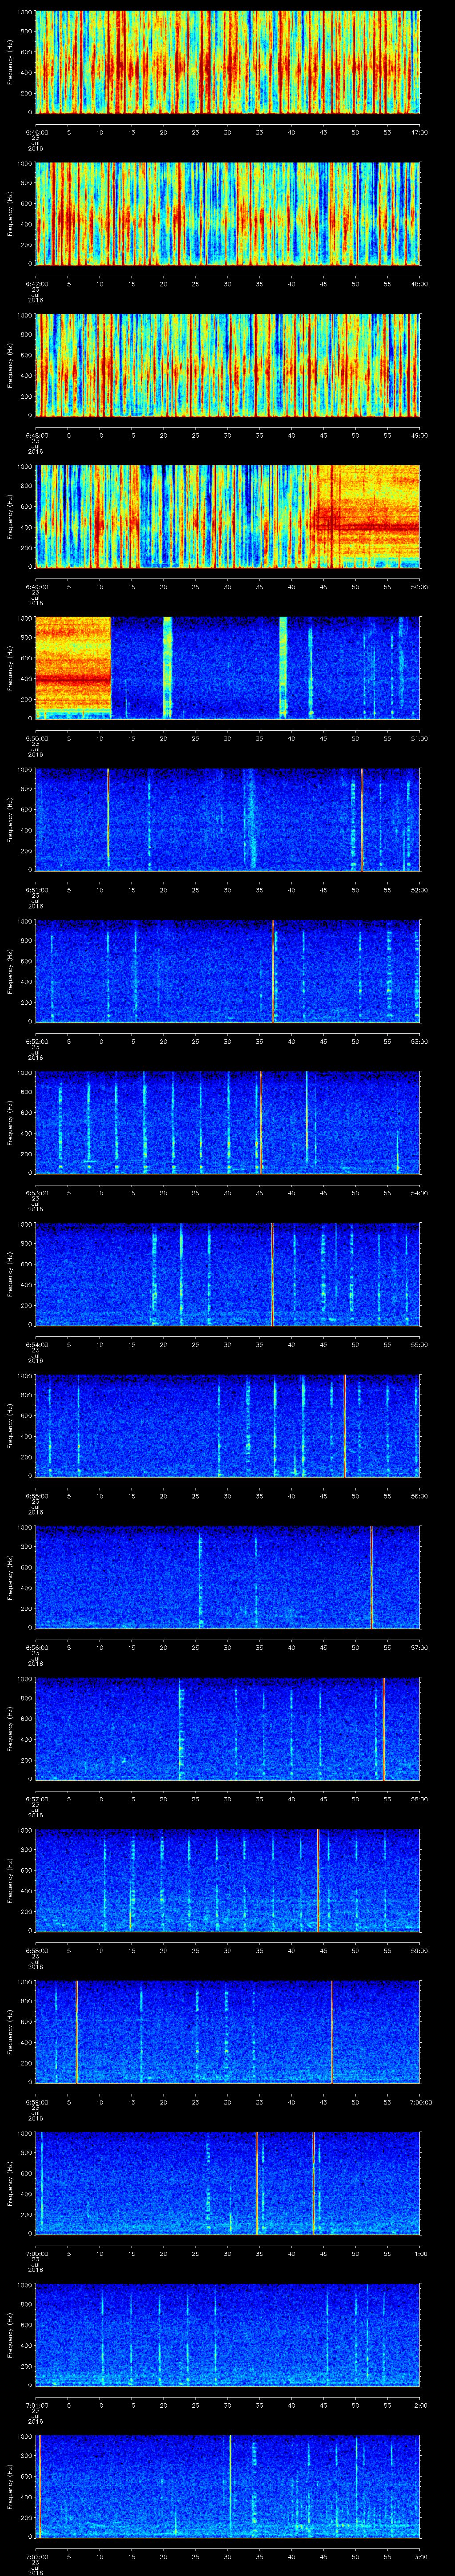Click the 51:00 end time label
455x2576 pixels.
point(419,738)
